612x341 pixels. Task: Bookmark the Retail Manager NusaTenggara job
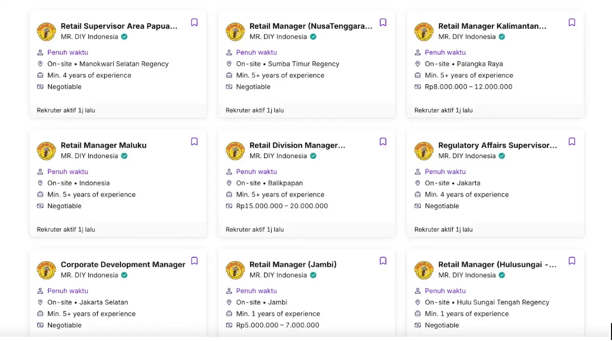tap(383, 22)
